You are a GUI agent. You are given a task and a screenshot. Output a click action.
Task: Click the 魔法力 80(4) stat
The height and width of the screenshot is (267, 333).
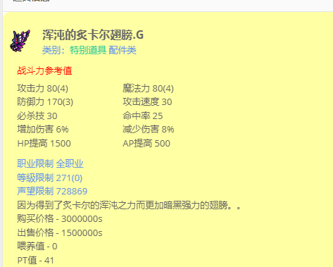click(148, 89)
